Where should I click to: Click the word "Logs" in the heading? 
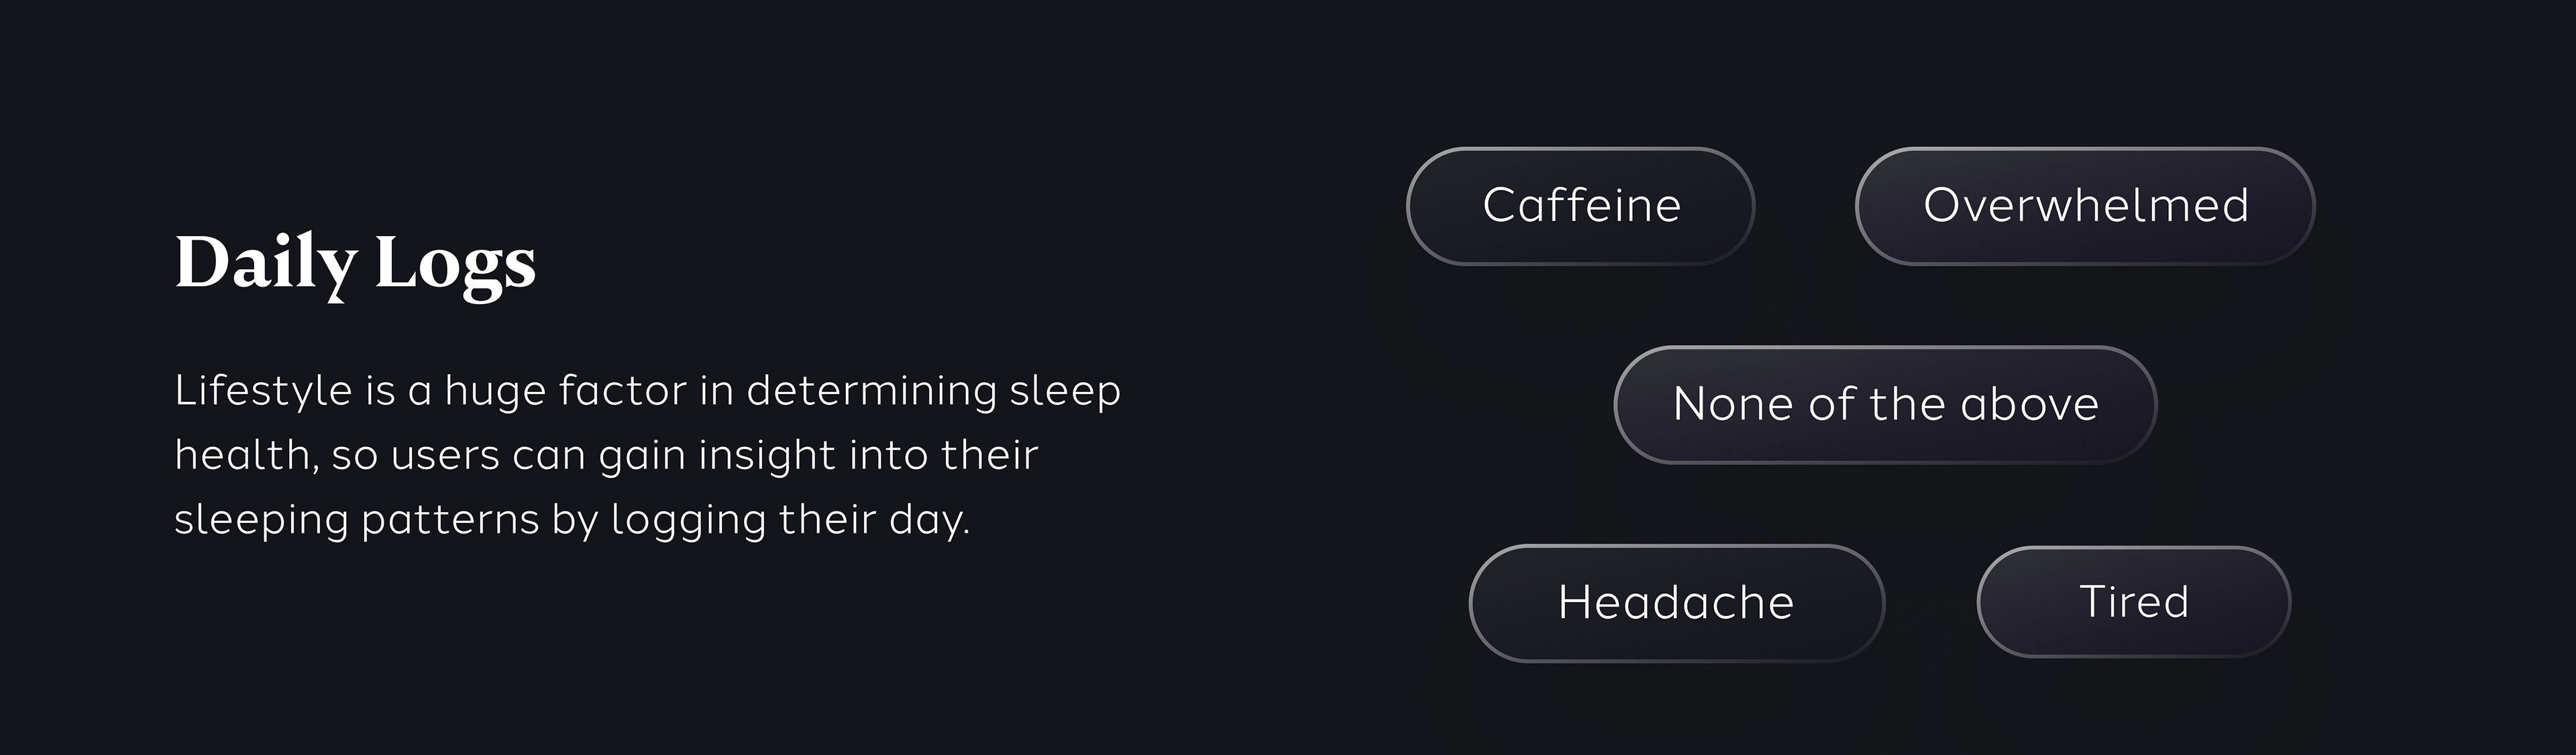pos(455,266)
